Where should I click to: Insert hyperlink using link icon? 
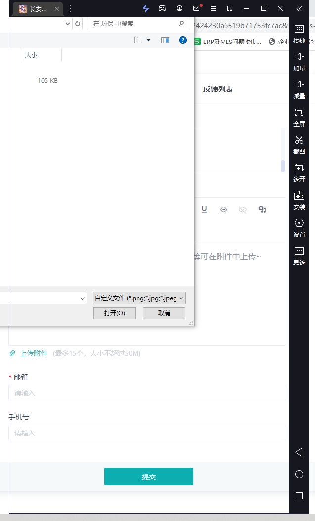(x=224, y=210)
